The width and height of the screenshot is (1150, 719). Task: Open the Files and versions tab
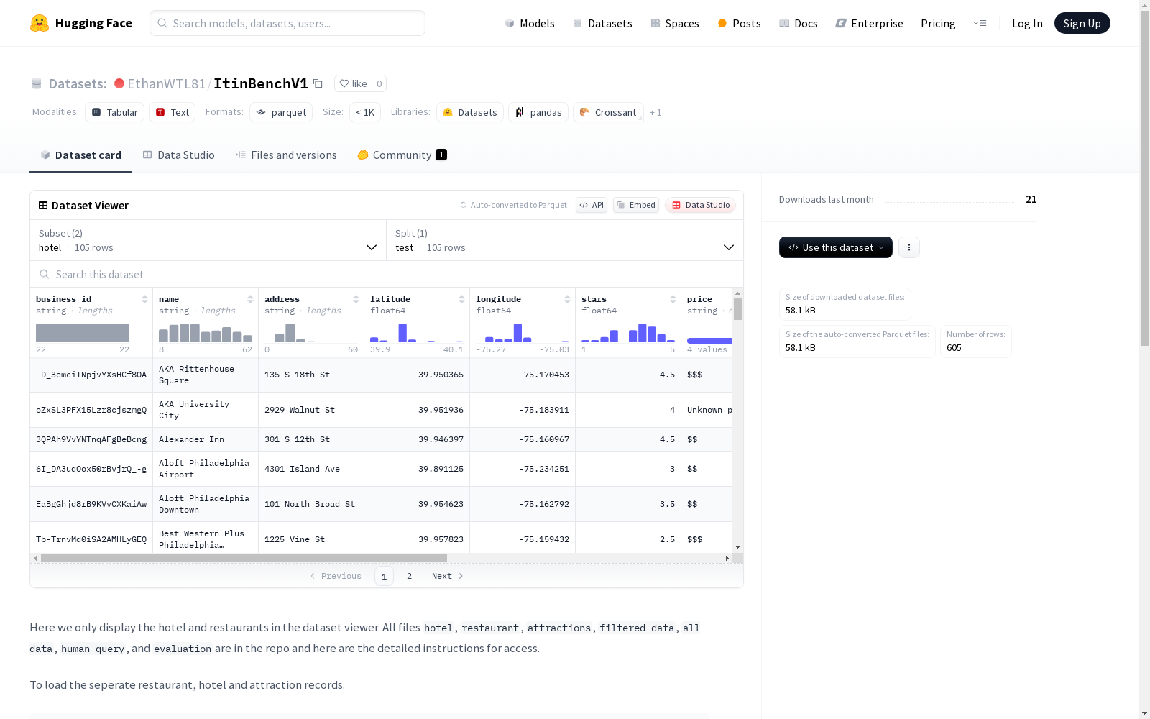[x=286, y=155]
